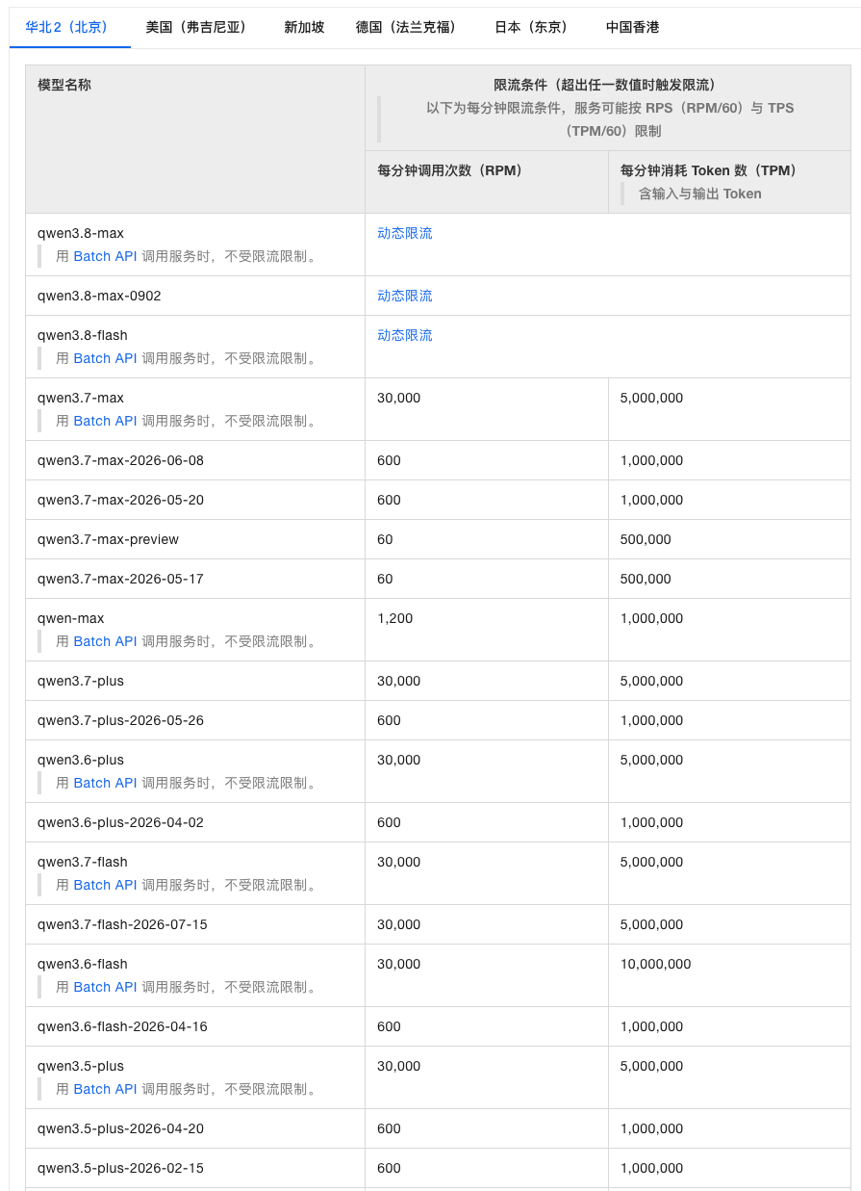Click TPM value 5,000,000 for qwen3.7-plus

click(x=651, y=681)
